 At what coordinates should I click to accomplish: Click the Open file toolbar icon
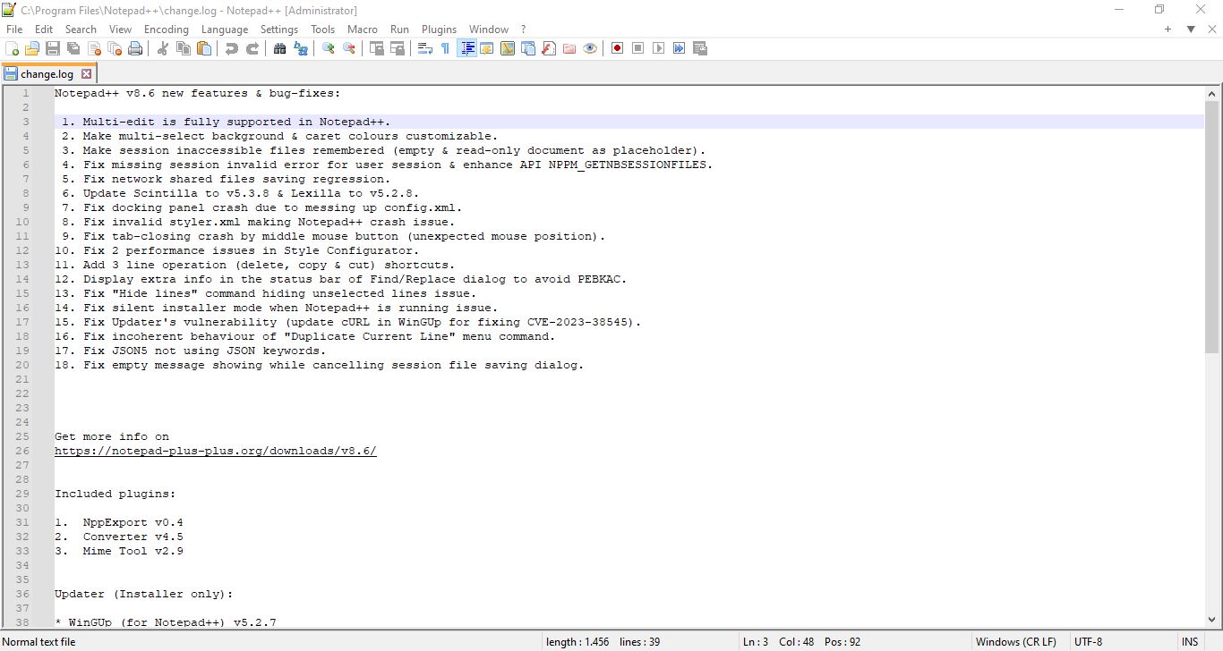point(32,48)
